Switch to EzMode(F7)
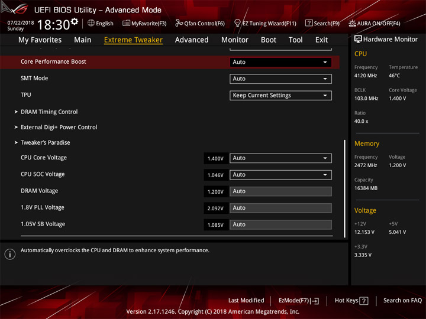 [x=298, y=301]
